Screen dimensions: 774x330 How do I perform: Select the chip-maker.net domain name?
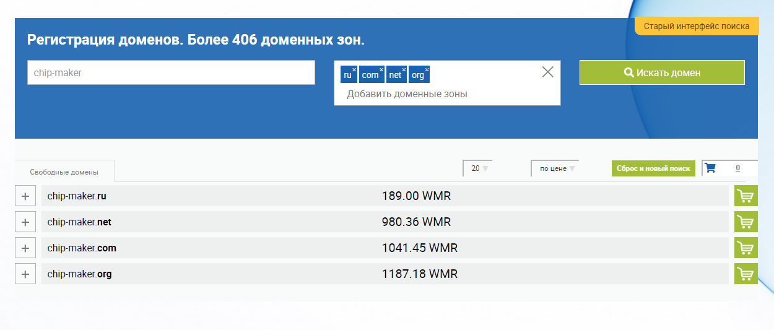79,222
